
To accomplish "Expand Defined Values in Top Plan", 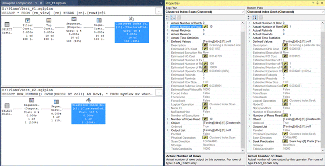I will (168, 42).
